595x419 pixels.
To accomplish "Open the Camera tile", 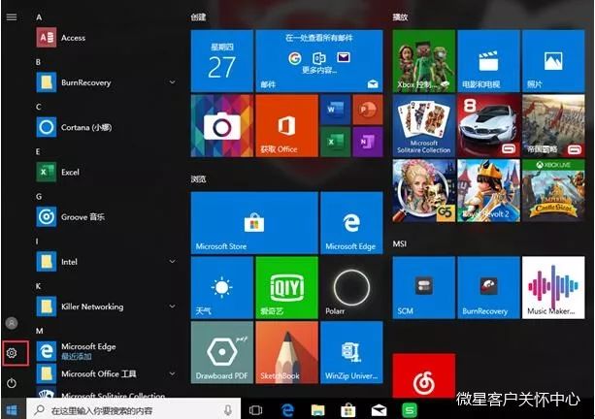I will (x=222, y=126).
